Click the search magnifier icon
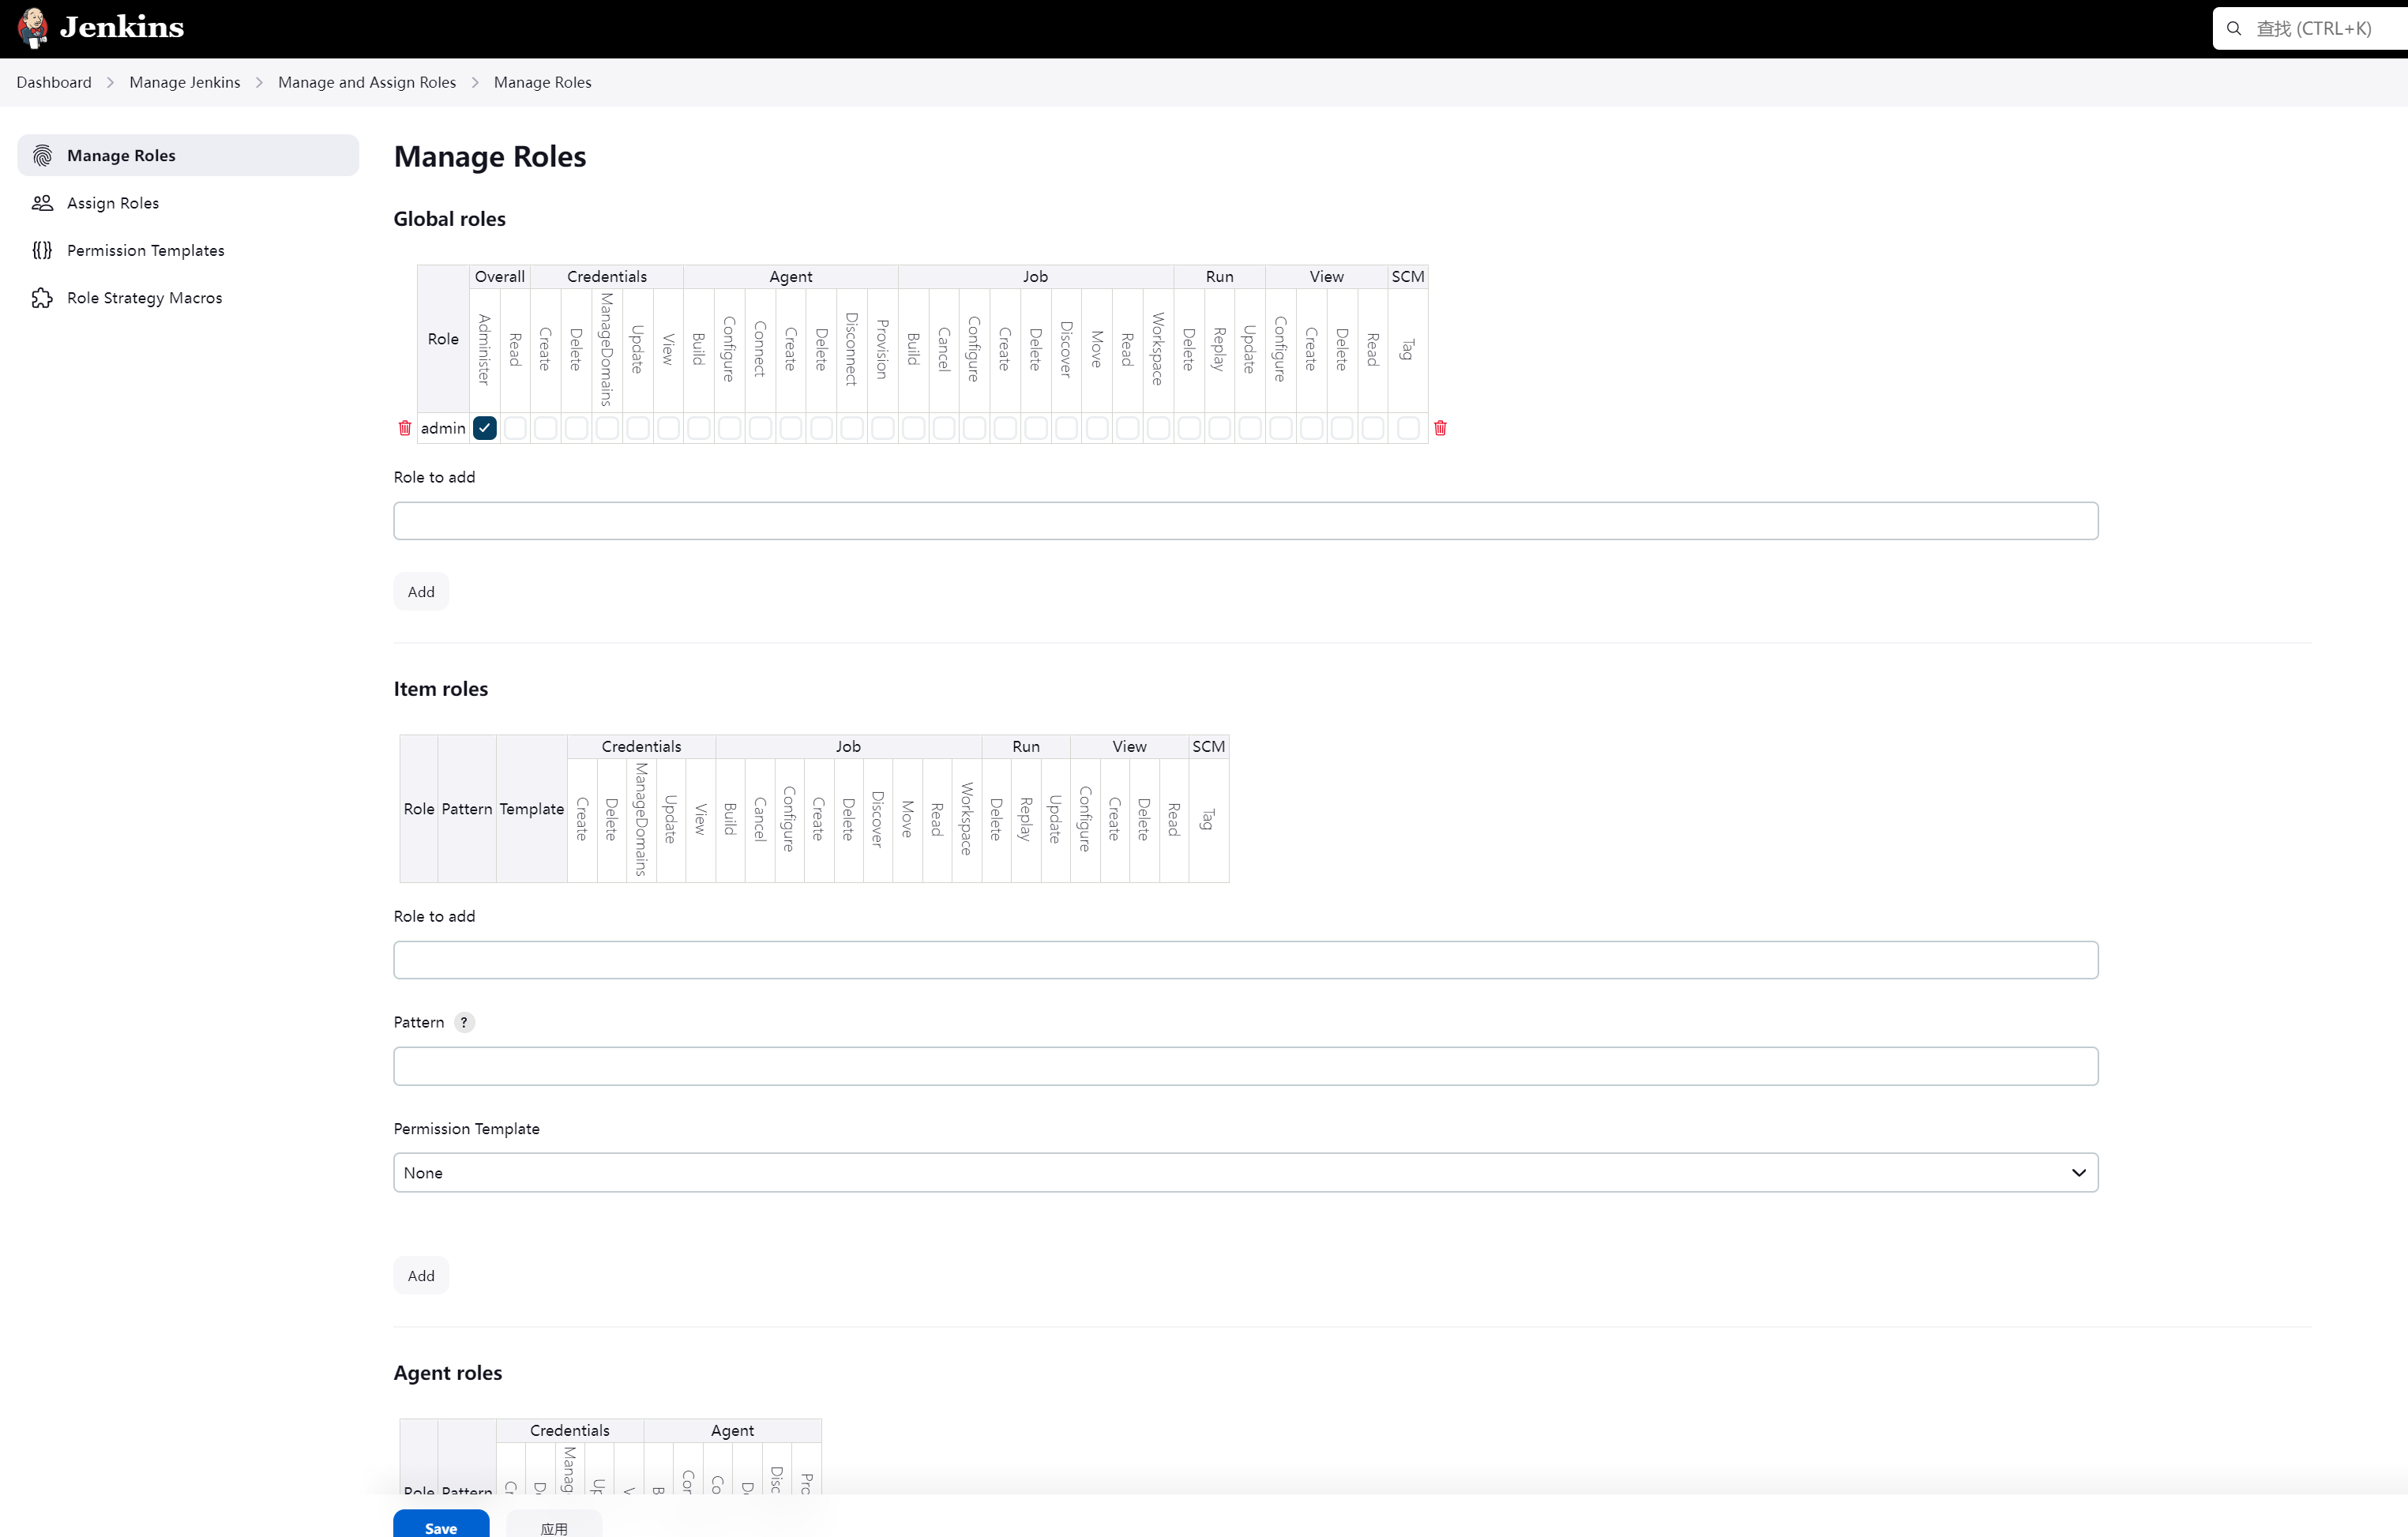2408x1537 pixels. [2234, 28]
